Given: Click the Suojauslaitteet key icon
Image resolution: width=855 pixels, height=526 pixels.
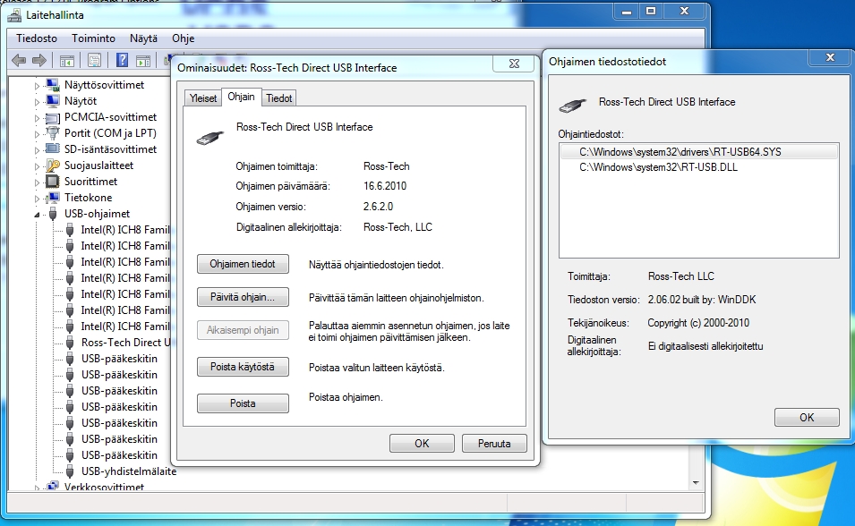Looking at the screenshot, I should point(53,165).
